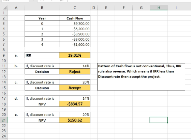Image resolution: width=191 pixels, height=140 pixels.
Task: Select row 24 header
Action: point(4,136)
